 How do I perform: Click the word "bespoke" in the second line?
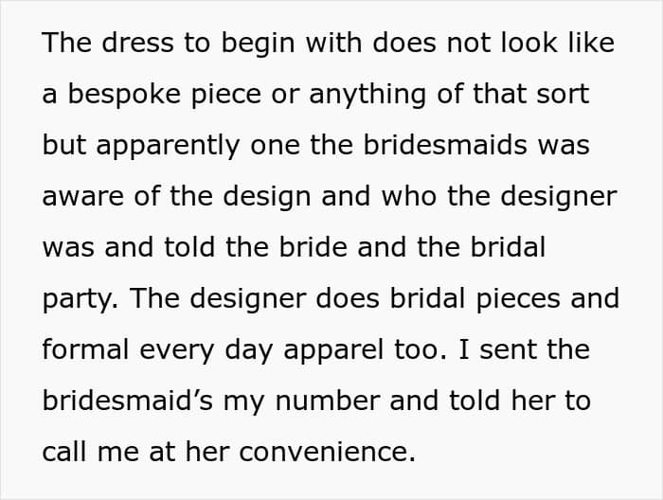[124, 95]
